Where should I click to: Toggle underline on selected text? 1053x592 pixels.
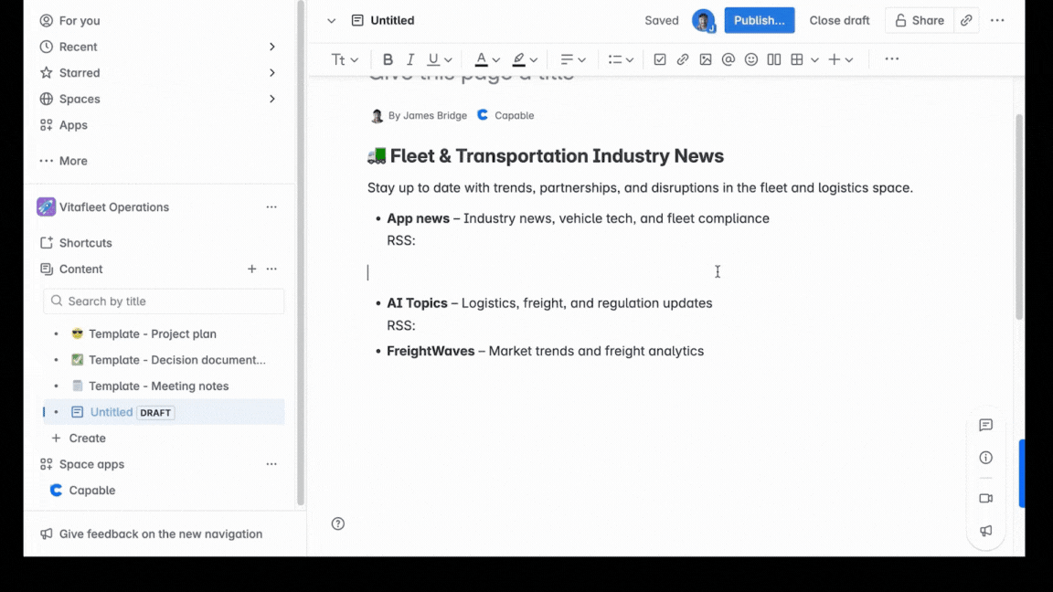[431, 58]
